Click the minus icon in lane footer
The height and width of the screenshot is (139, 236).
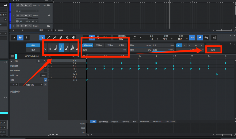57,135
